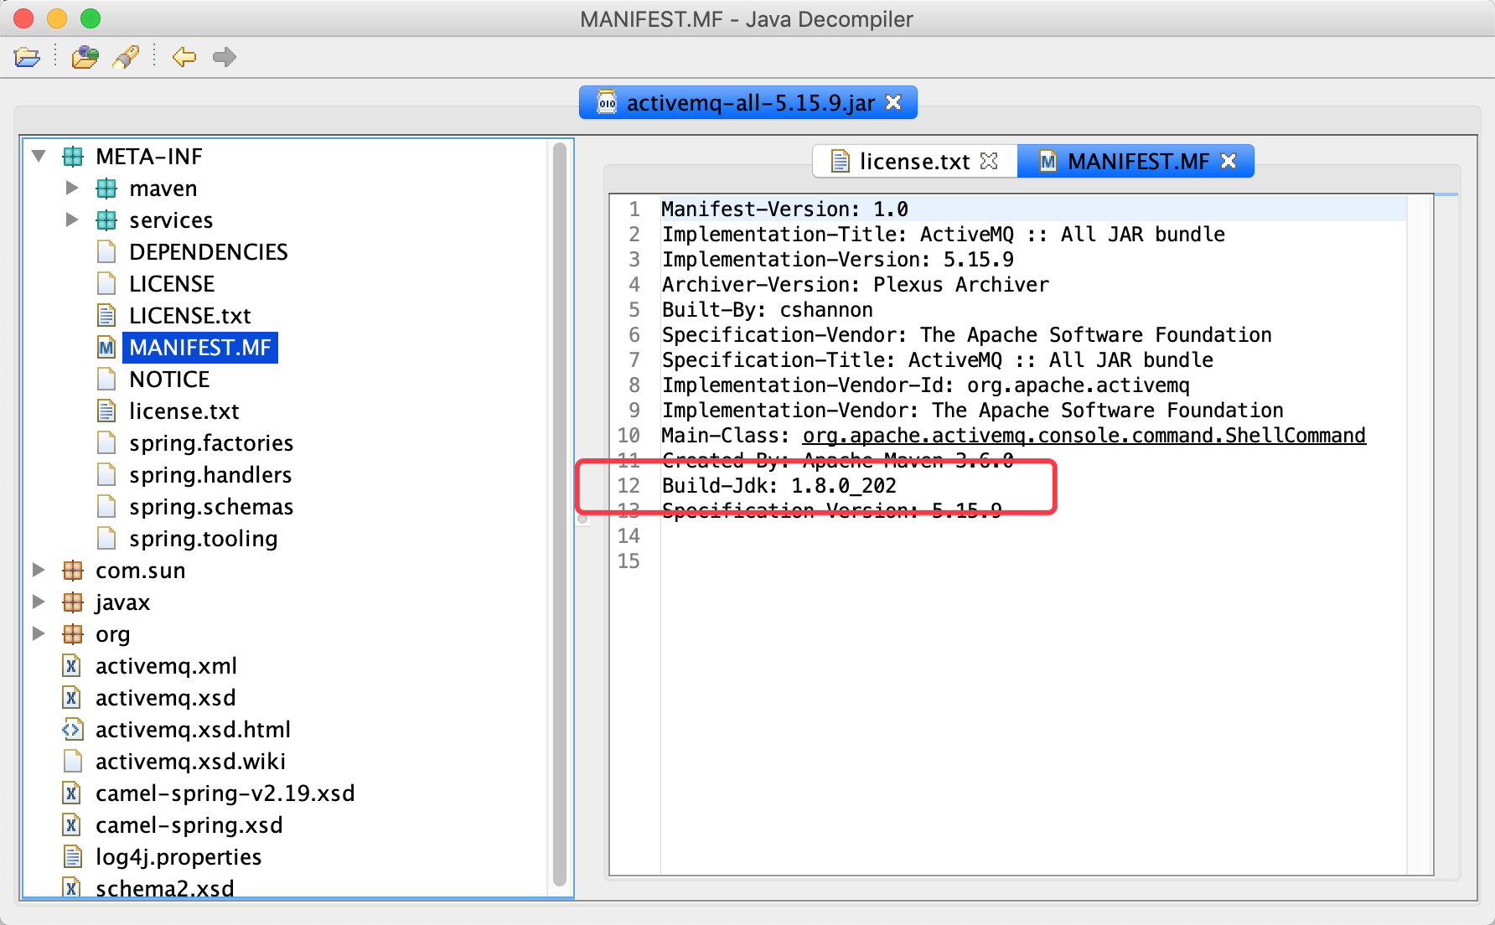This screenshot has width=1495, height=925.
Task: Close the MANIFEST.MF editor tab
Action: 1229,161
